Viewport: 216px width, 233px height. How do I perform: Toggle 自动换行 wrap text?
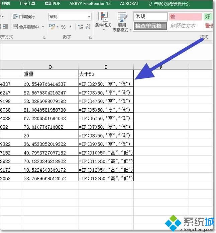coord(24,16)
